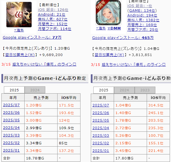
Task: Open 2025/07 link in row with 1.04億G
Action: (x=101, y=105)
